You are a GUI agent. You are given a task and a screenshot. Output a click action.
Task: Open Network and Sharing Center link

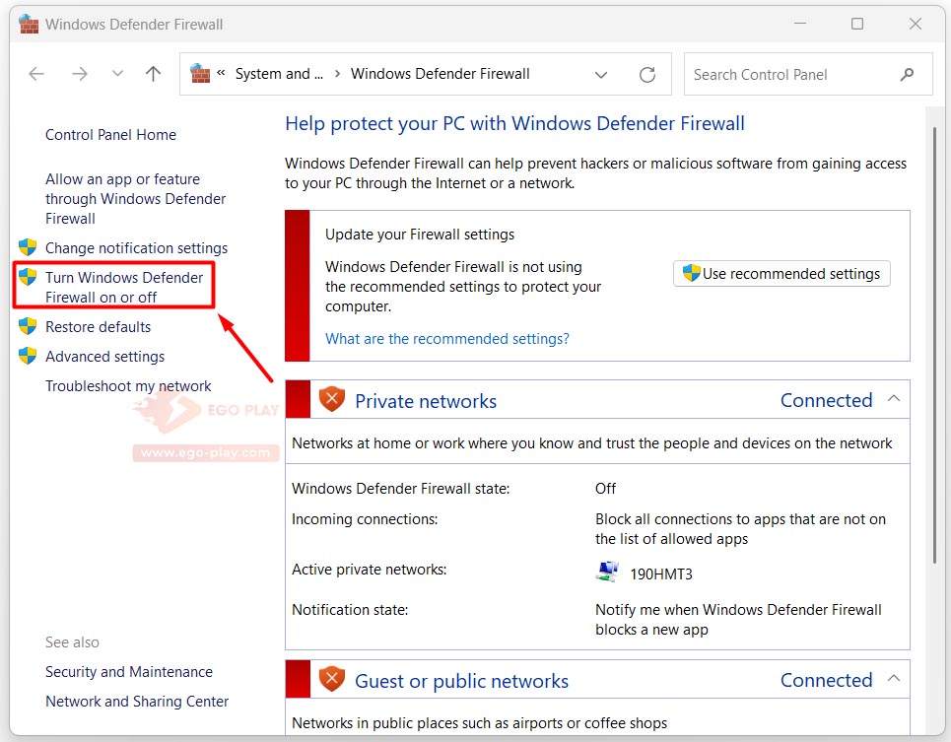(137, 702)
